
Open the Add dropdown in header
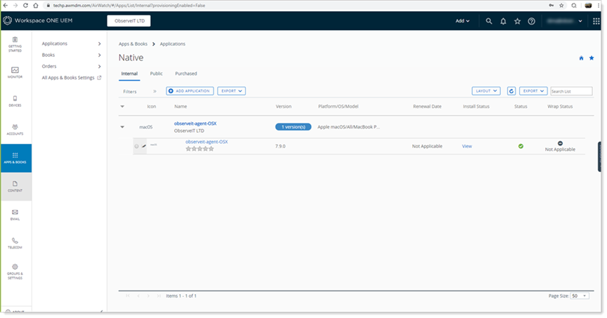coord(462,21)
